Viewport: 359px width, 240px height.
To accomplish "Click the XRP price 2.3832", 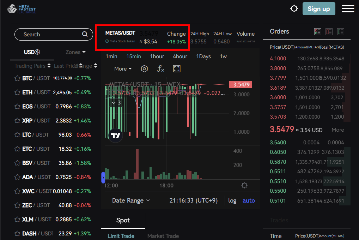I will tap(63, 121).
